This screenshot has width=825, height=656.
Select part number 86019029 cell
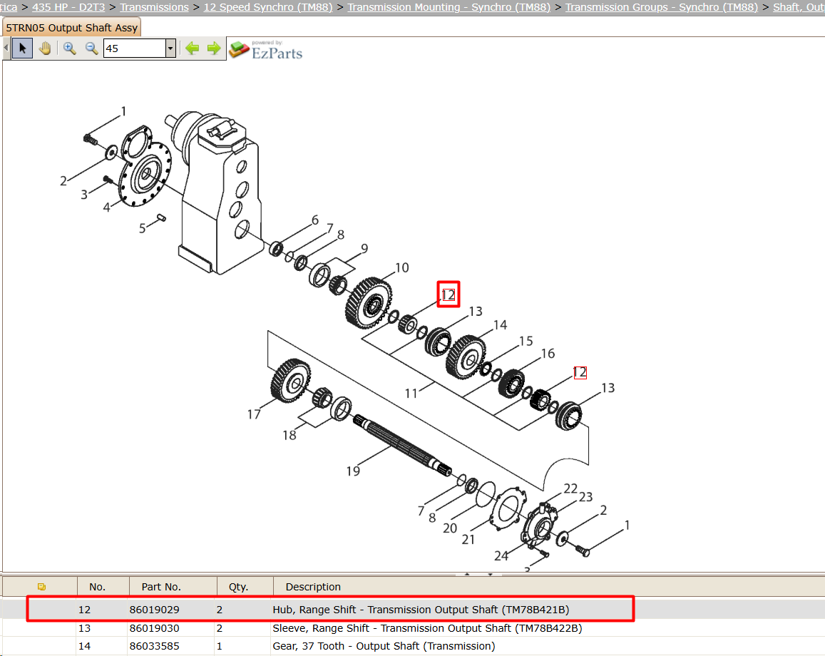click(154, 610)
